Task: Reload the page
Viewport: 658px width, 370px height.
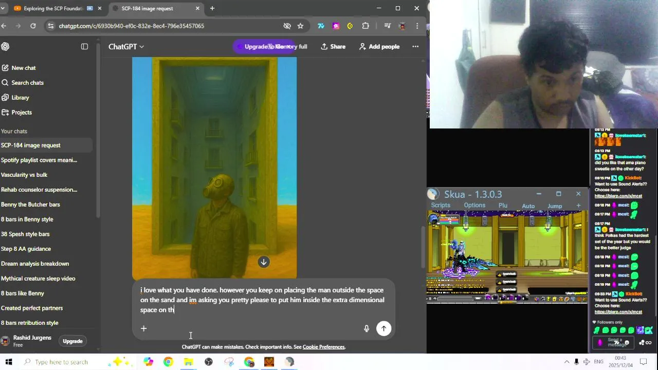Action: coord(33,26)
